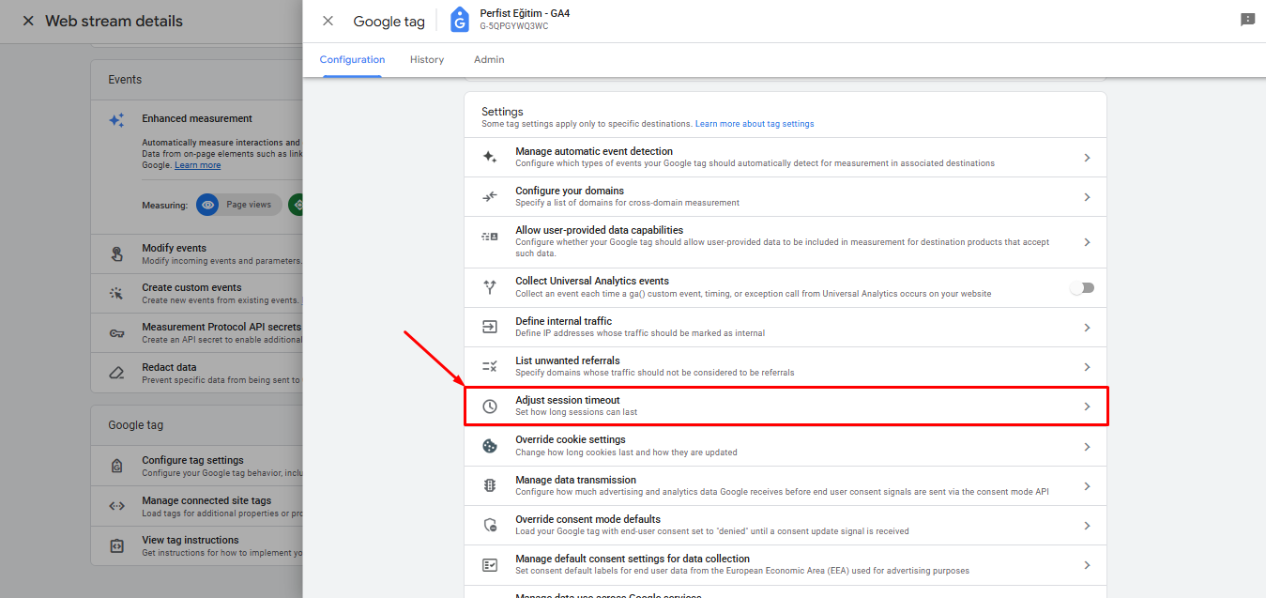Image resolution: width=1266 pixels, height=598 pixels.
Task: Close the Google tag panel
Action: pyautogui.click(x=328, y=21)
